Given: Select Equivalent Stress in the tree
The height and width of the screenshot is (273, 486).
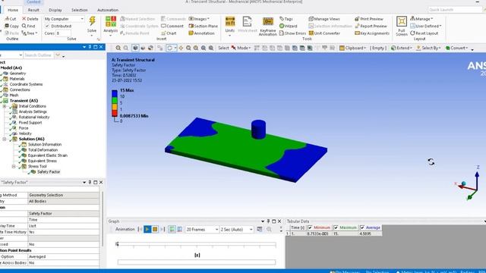Looking at the screenshot, I should point(43,161).
